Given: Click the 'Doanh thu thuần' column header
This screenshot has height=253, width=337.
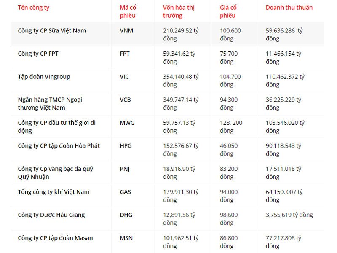Looking at the screenshot, I should [289, 8].
